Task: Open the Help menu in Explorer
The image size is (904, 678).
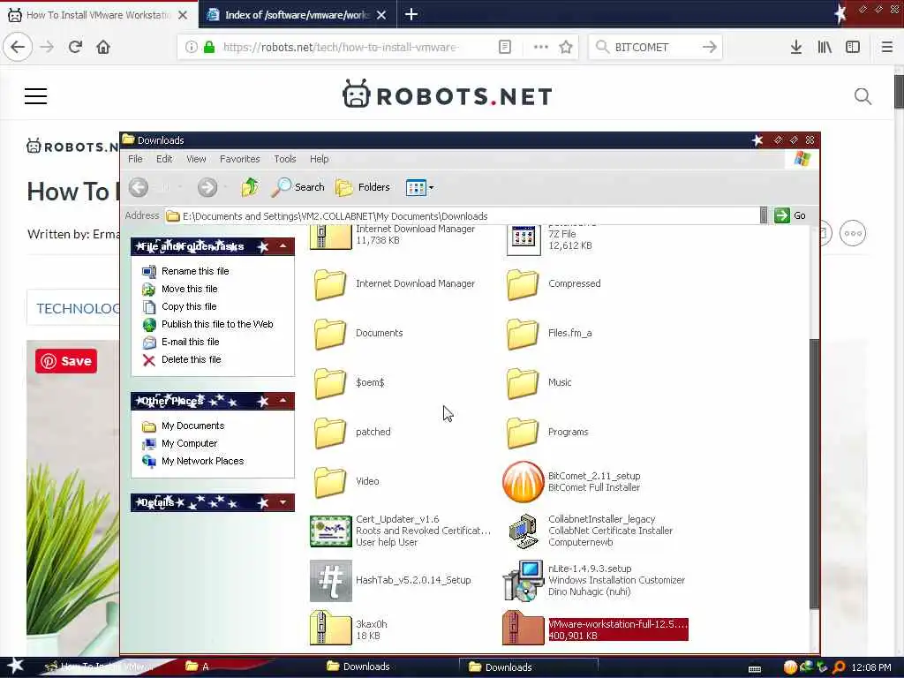Action: coord(319,159)
